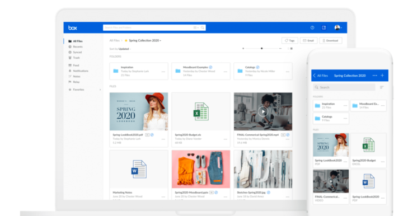
Task: Click the Tags button
Action: point(290,40)
